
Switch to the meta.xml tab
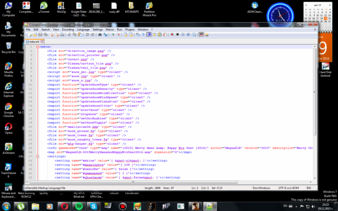tap(34, 41)
